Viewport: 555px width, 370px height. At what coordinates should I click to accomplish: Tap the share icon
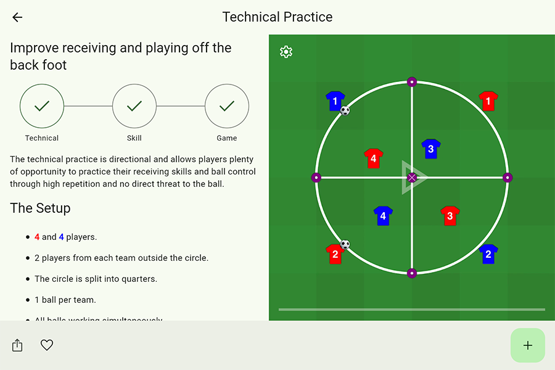point(17,345)
